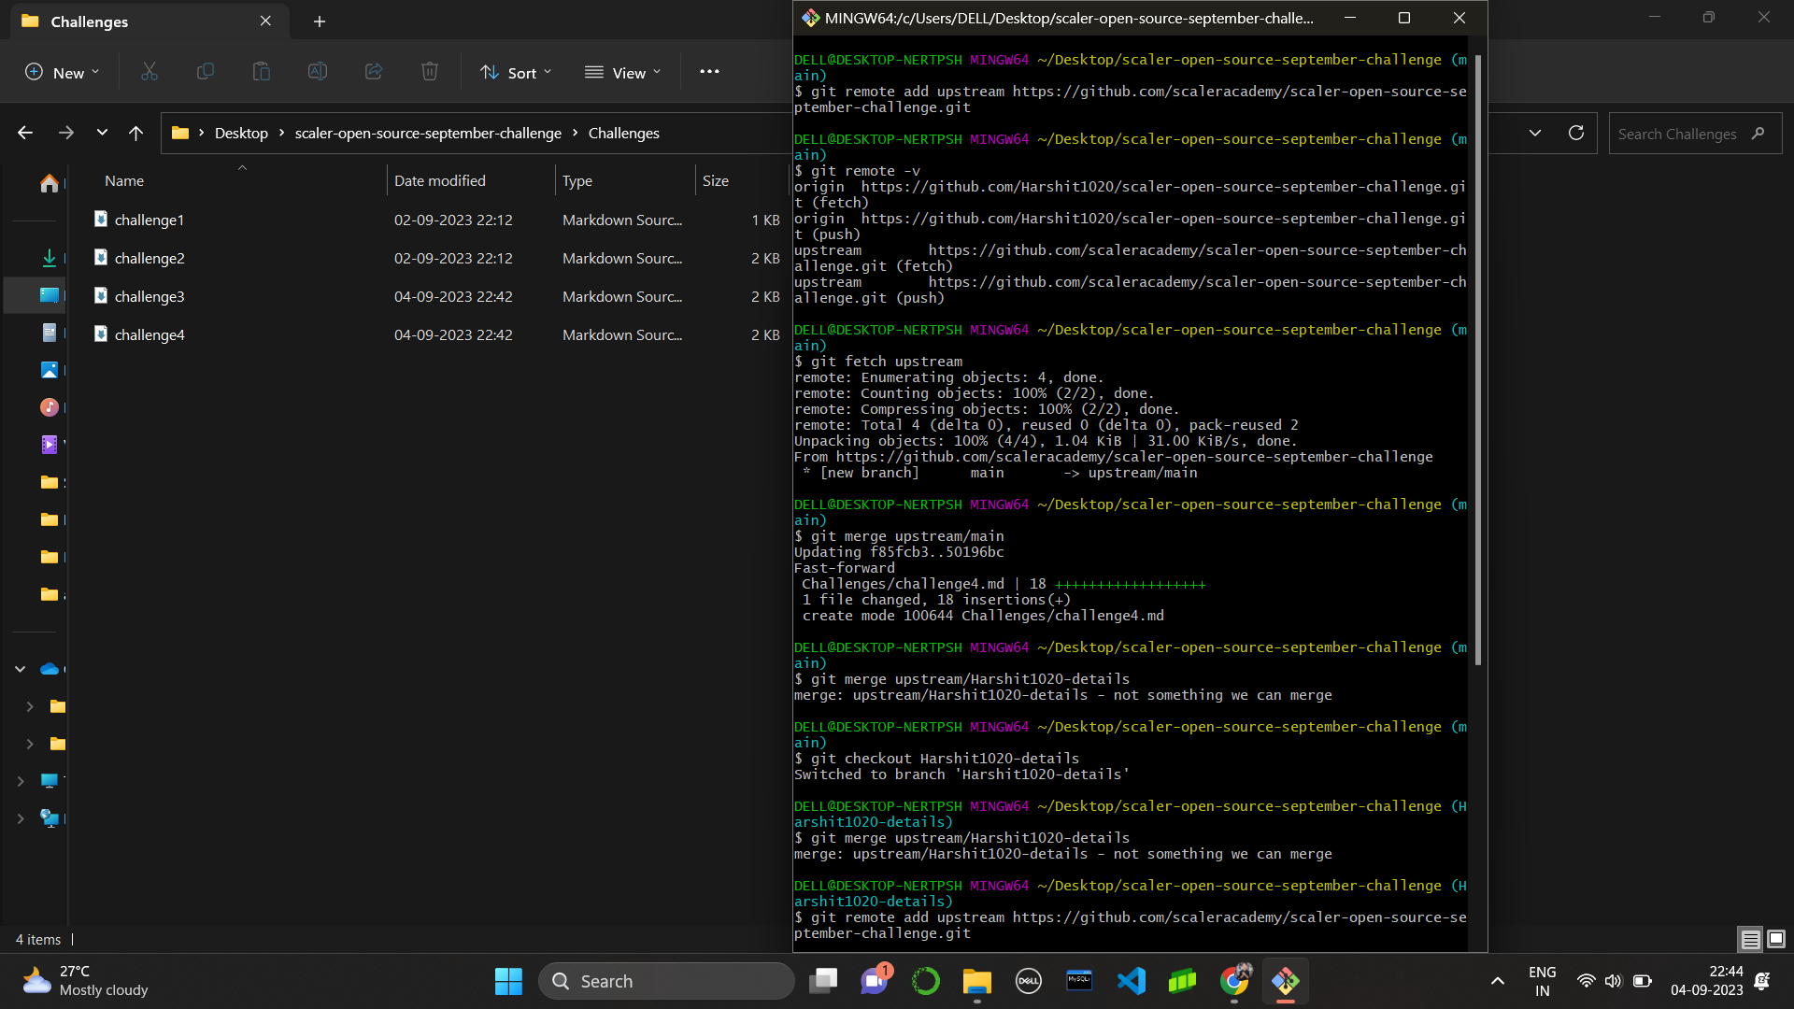Click the Search Challenges input field

1677,134
